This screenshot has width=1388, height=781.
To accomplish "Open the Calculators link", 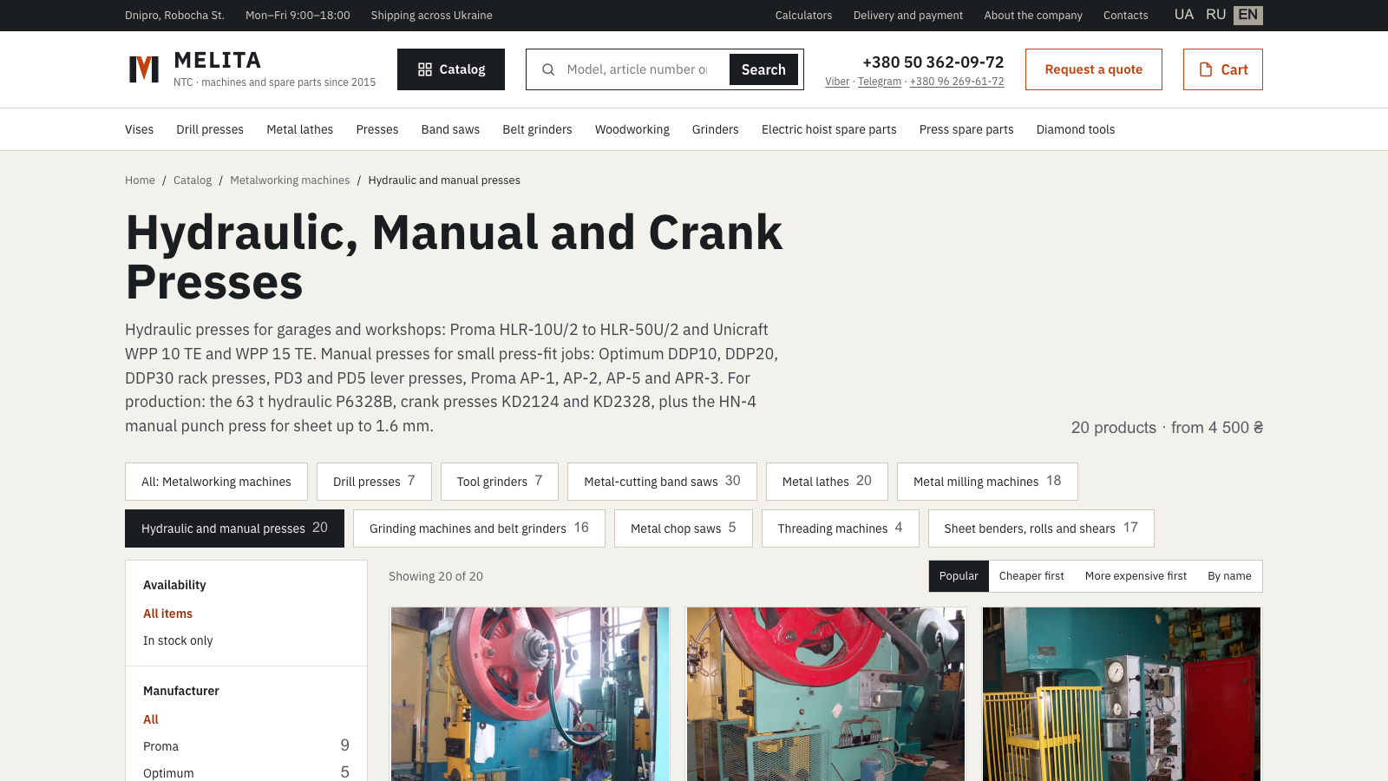I will click(803, 16).
